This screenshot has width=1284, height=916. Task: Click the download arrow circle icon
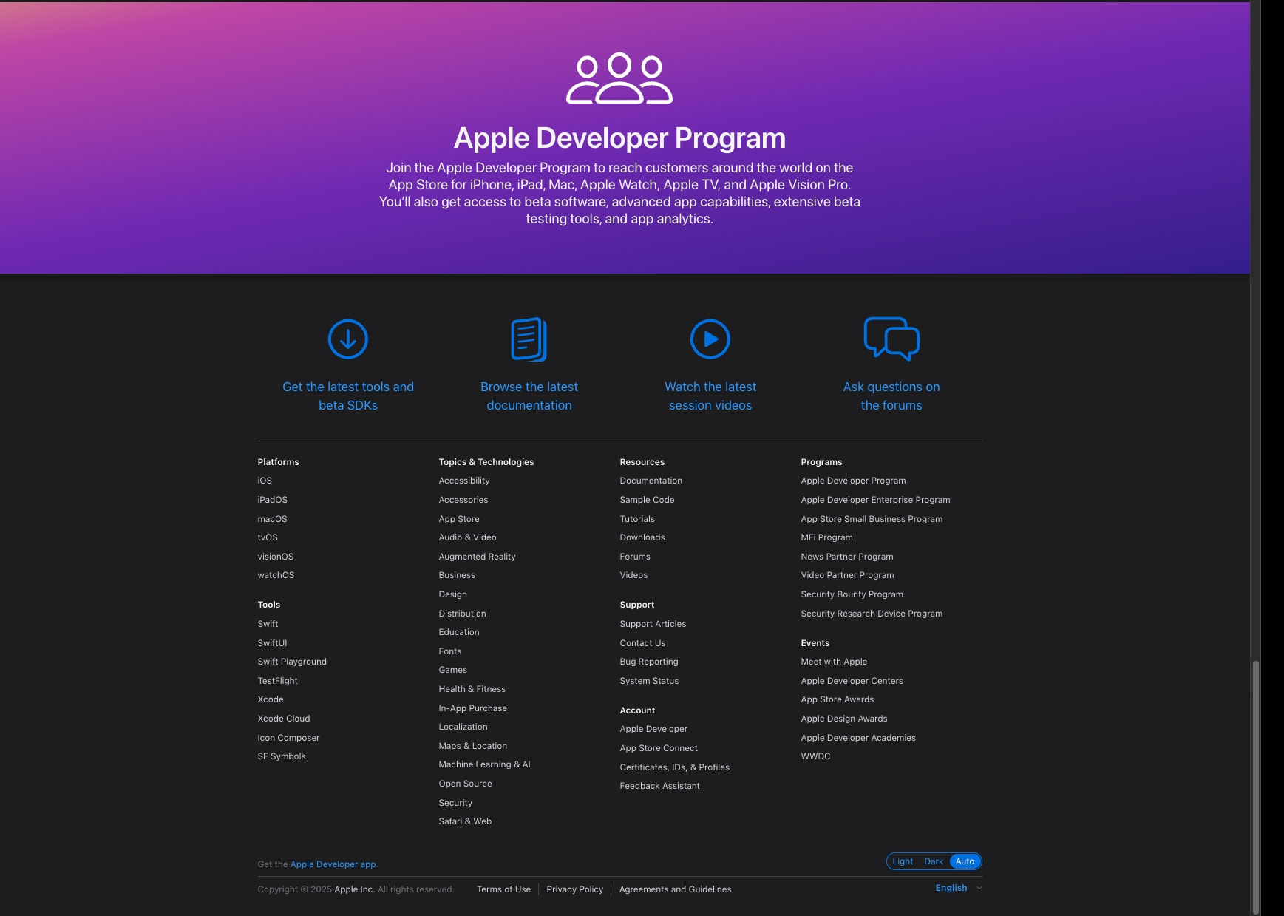[347, 339]
